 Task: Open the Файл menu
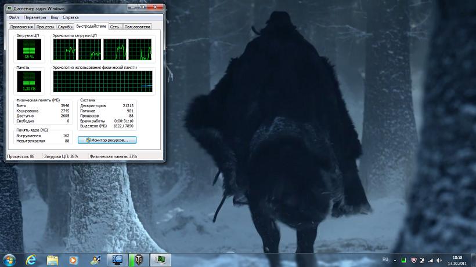(x=13, y=17)
